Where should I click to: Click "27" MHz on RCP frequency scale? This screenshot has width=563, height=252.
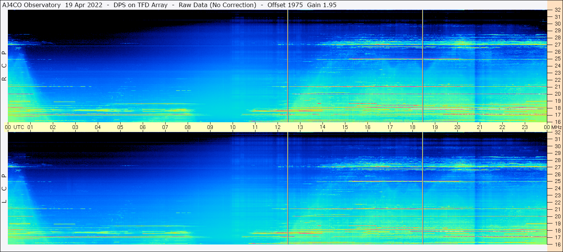[557, 45]
